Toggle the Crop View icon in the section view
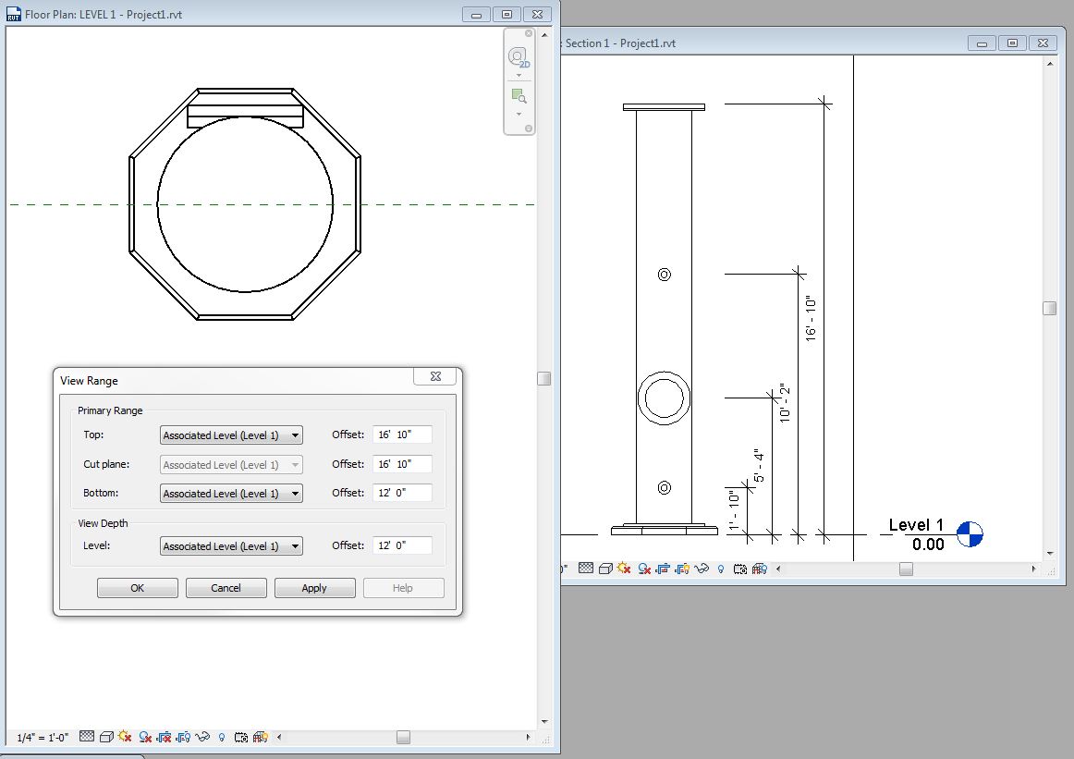The width and height of the screenshot is (1074, 759). (662, 568)
